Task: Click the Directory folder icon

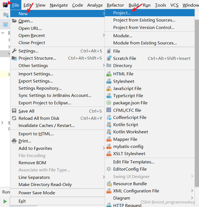Action: click(x=109, y=65)
